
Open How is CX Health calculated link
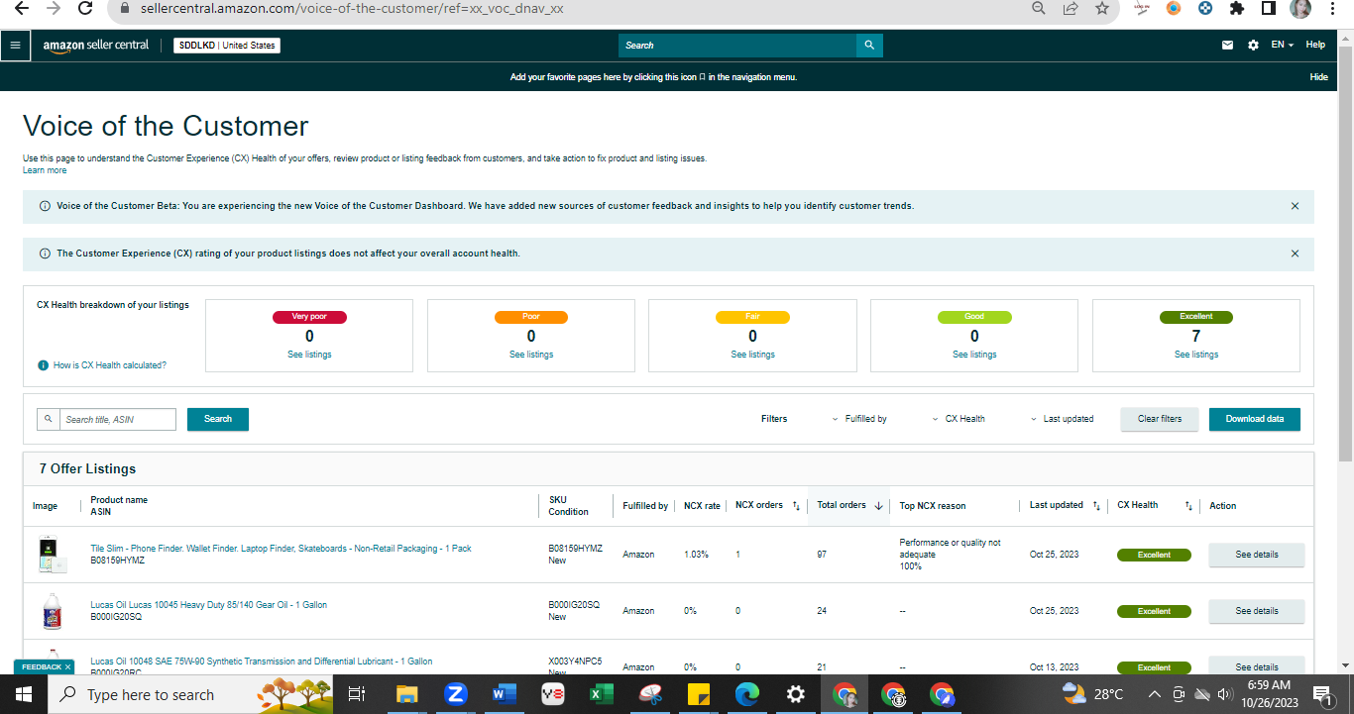[x=110, y=365]
